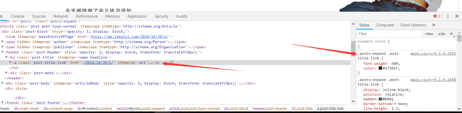Expand the post-title-link anchor node
The height and width of the screenshot is (113, 462).
tap(10, 62)
